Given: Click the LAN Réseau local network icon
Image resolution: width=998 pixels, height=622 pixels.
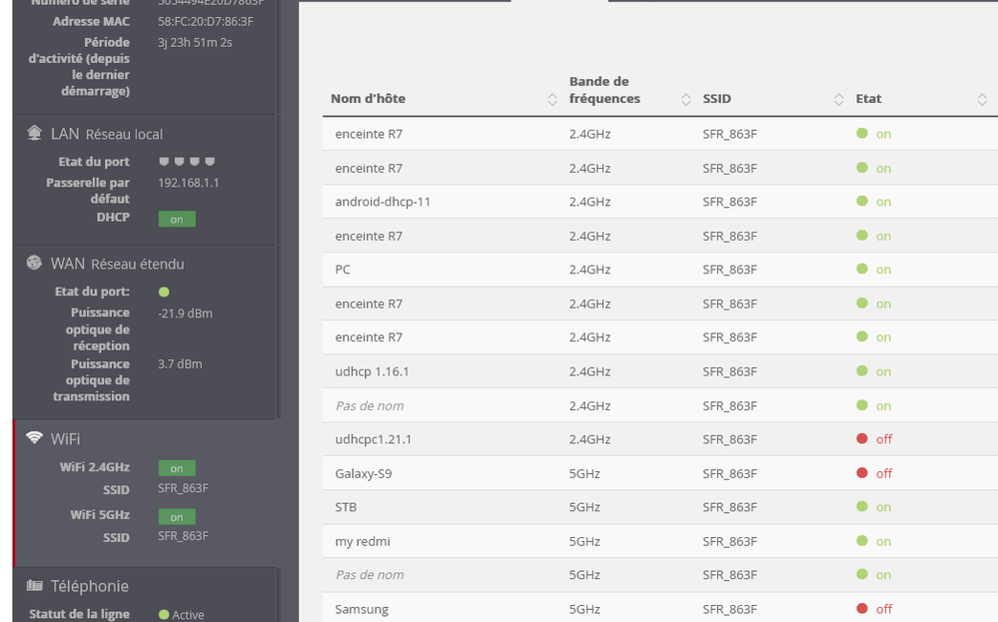Looking at the screenshot, I should point(35,133).
